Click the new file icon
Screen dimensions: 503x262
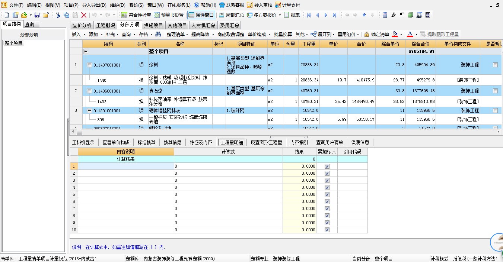pos(6,15)
